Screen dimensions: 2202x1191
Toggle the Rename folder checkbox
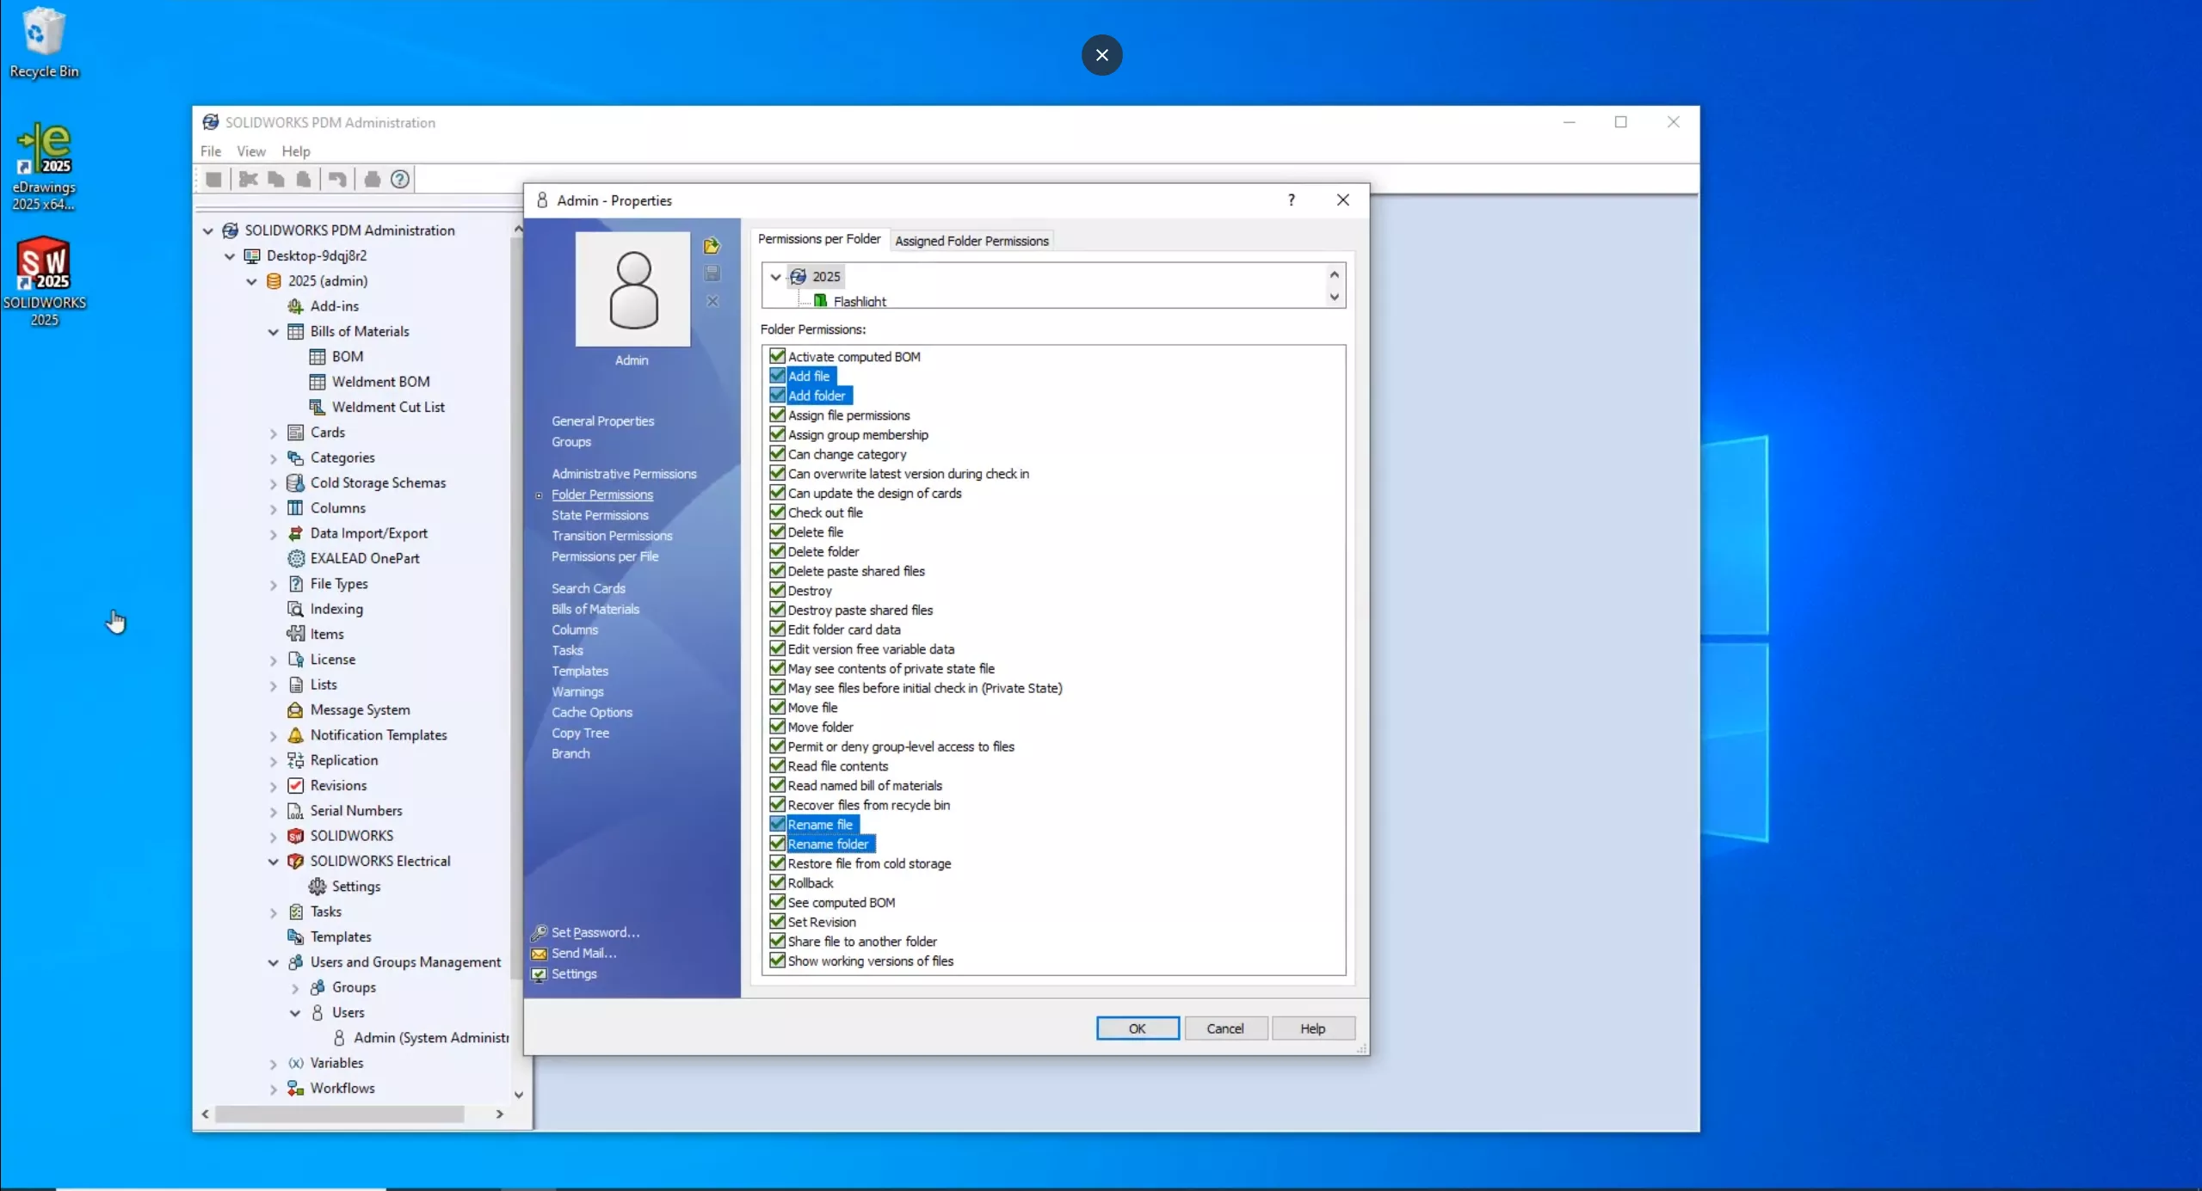coord(777,844)
